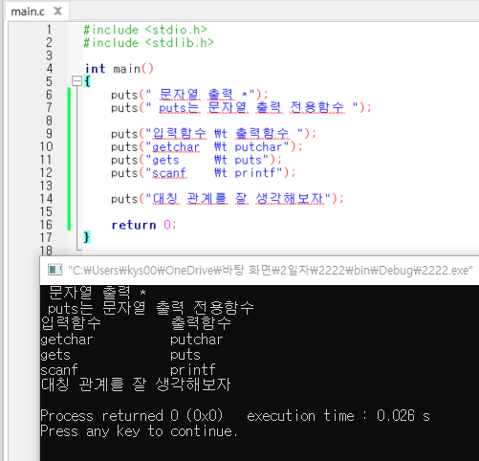
Task: Click the green change bar beside line 9
Action: click(x=69, y=134)
